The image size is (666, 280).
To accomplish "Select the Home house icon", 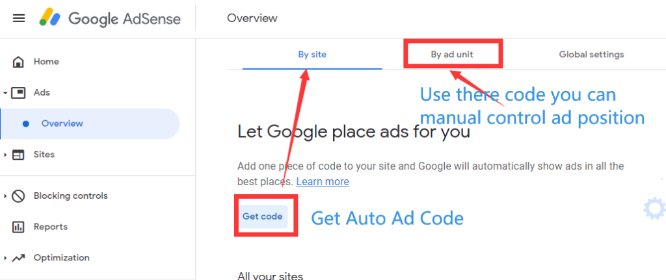I will pyautogui.click(x=18, y=62).
